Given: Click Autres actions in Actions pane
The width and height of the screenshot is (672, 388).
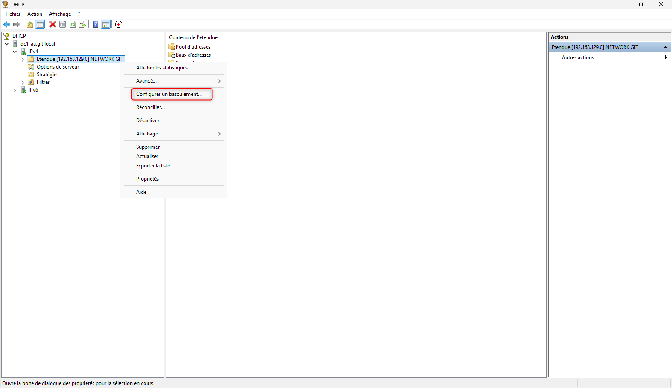Looking at the screenshot, I should tap(578, 57).
